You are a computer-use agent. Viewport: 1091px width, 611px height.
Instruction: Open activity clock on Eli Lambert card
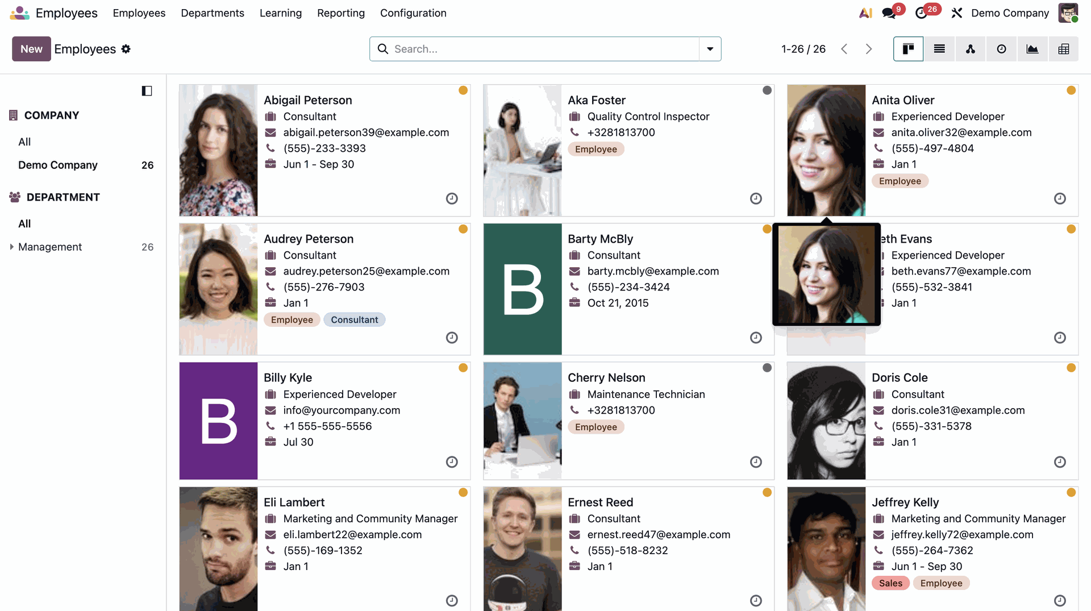coord(452,601)
